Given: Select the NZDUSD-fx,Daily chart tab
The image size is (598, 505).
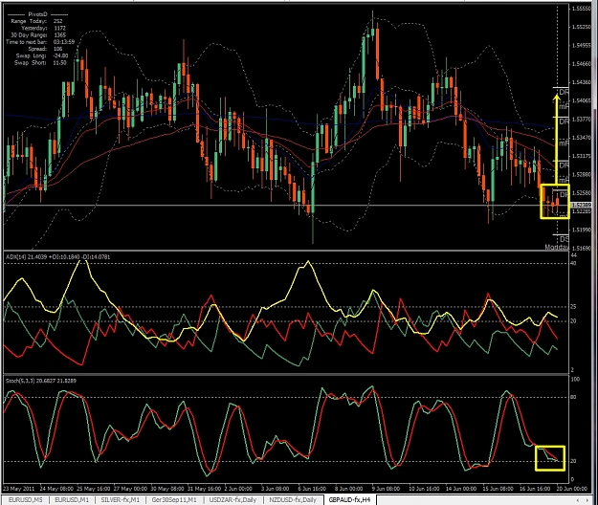Looking at the screenshot, I should (293, 499).
